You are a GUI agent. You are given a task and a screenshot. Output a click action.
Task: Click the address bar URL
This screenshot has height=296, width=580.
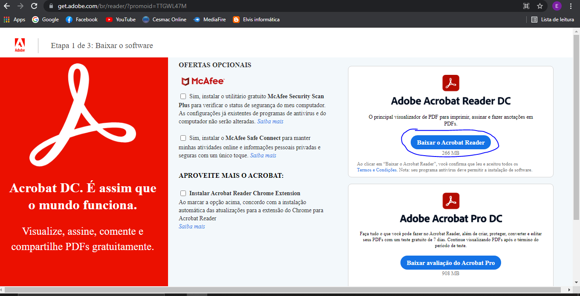(122, 6)
